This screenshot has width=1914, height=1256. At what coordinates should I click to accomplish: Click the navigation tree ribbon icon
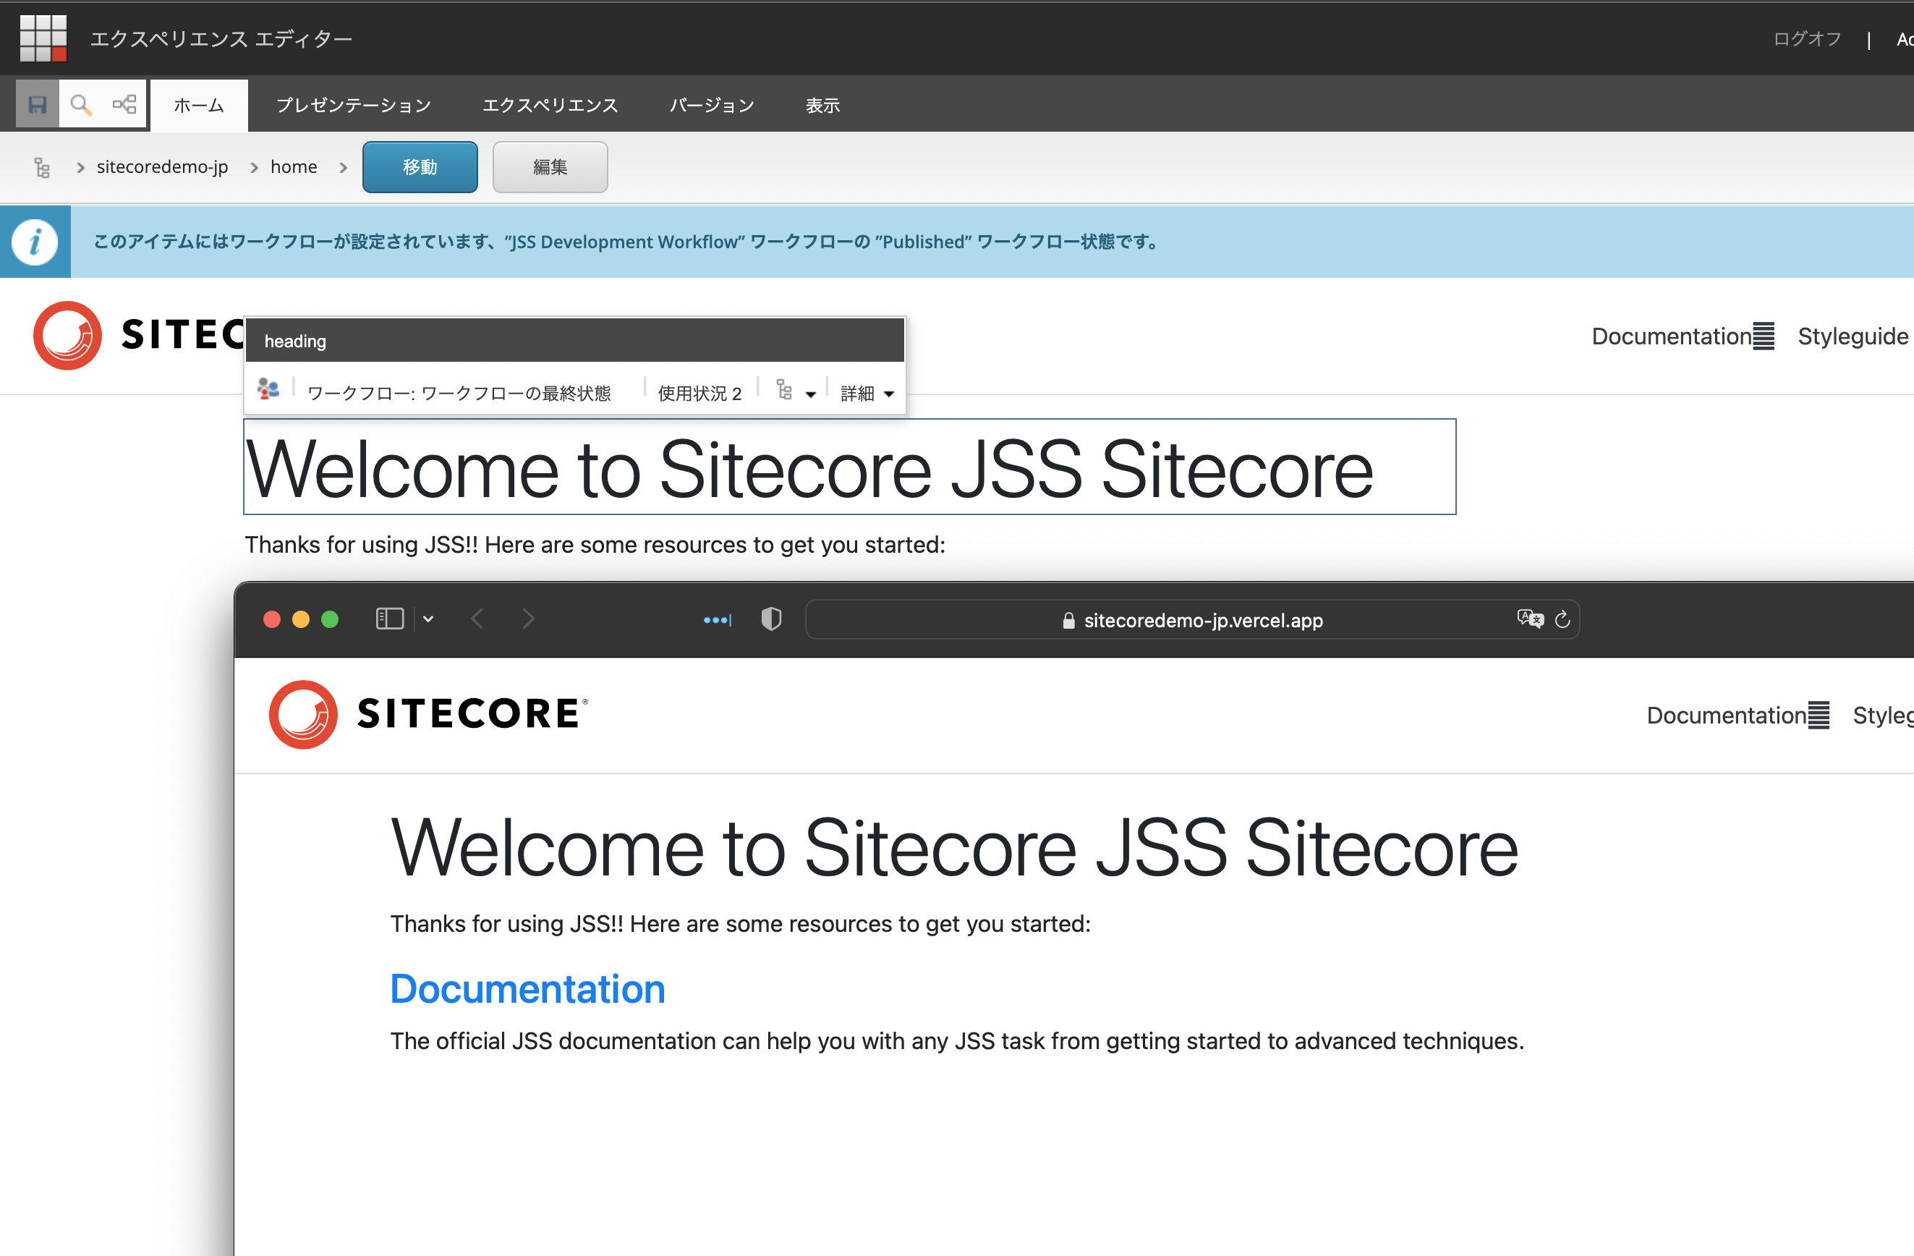[124, 105]
